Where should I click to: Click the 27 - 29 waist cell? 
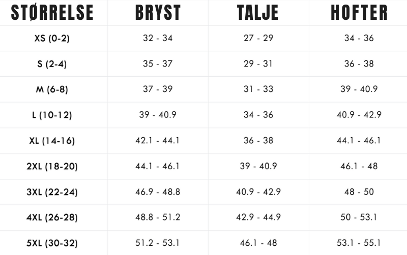click(x=259, y=39)
